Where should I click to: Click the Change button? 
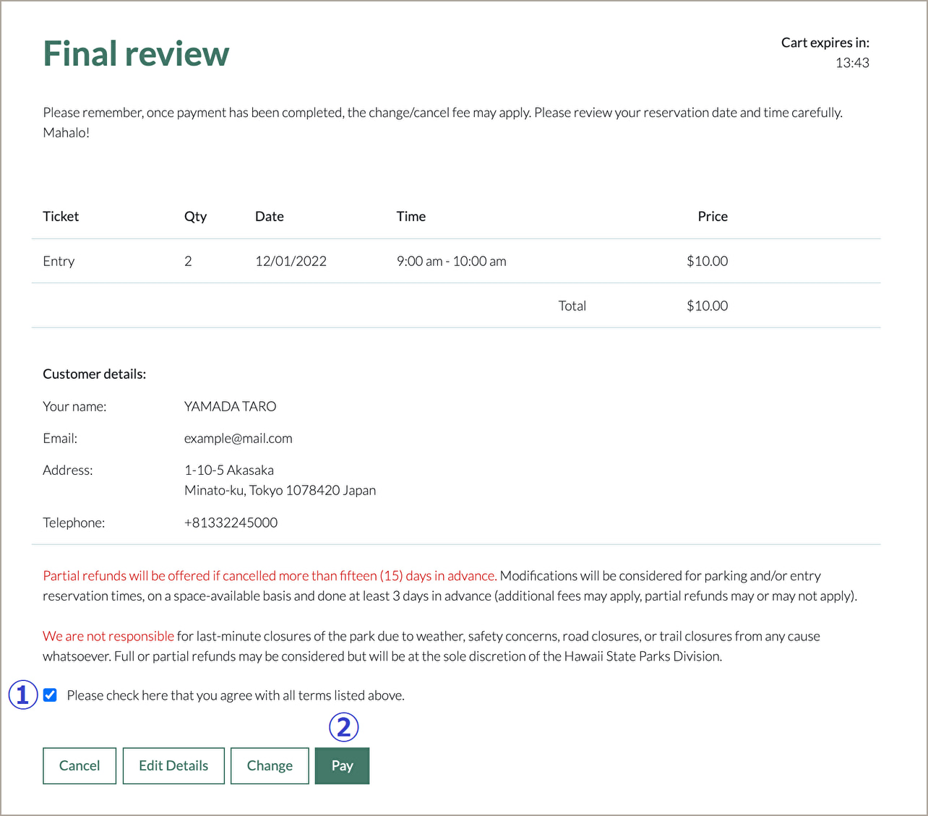pyautogui.click(x=270, y=765)
